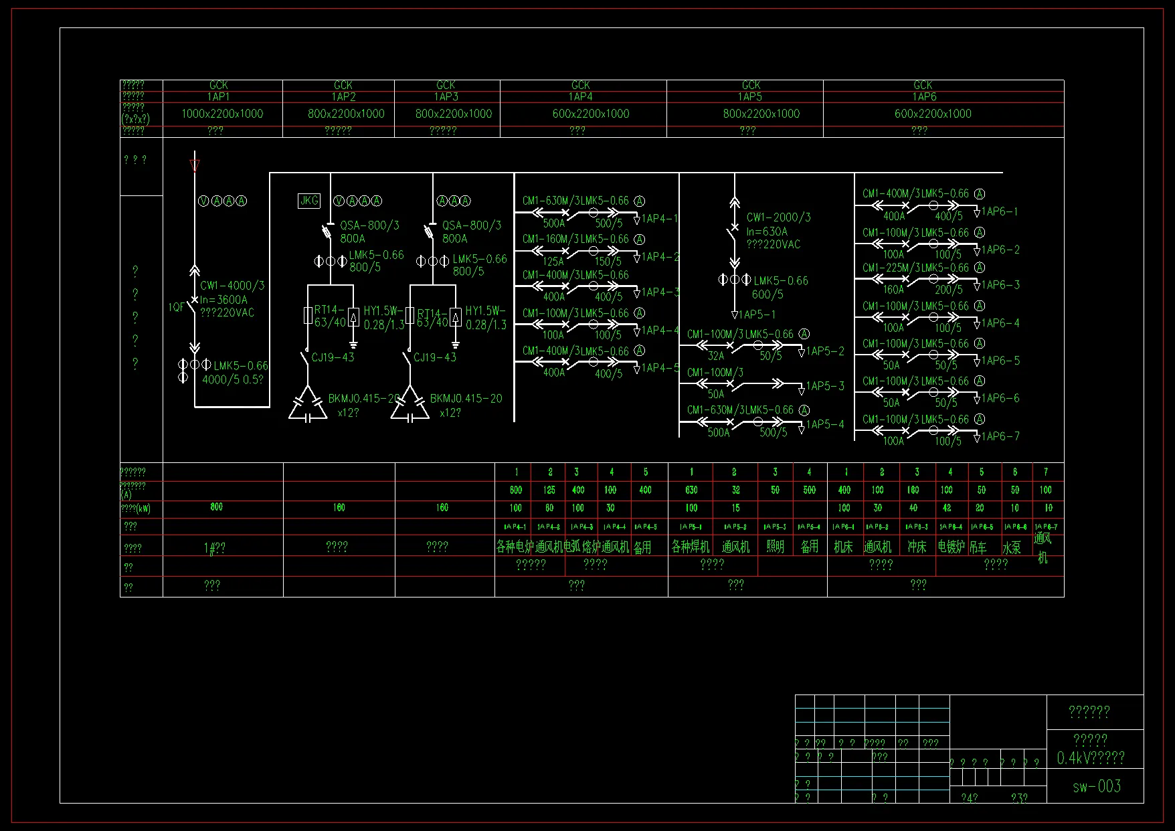Select the 1AP3 cabinet header label

point(446,97)
